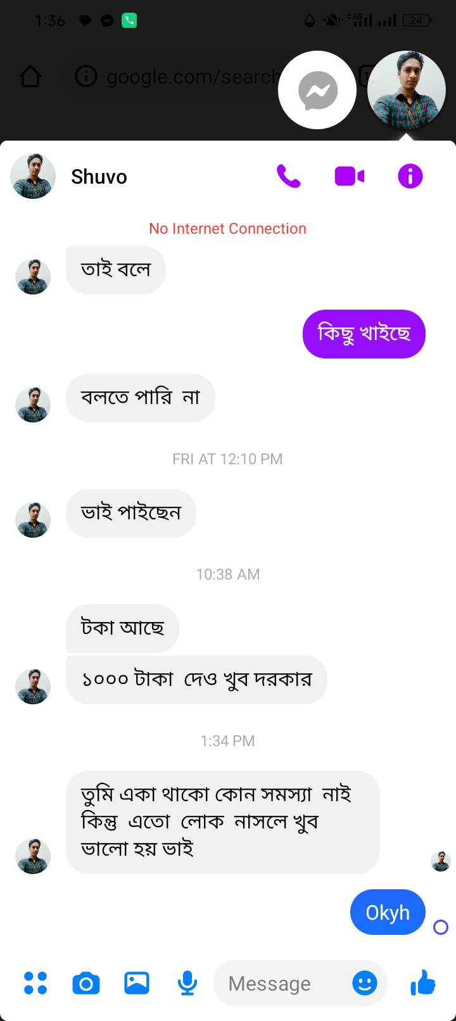456x1021 pixels.
Task: Start a video call with Shuvo
Action: [x=350, y=176]
